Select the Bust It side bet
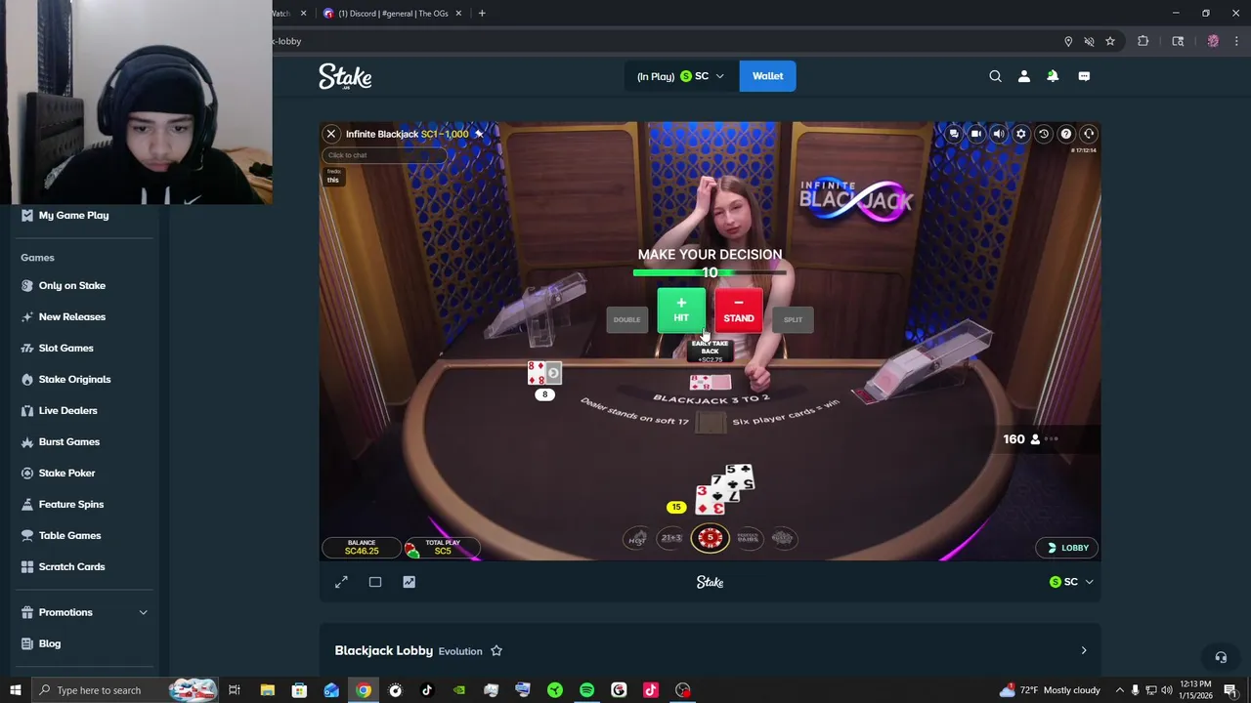1251x703 pixels. pyautogui.click(x=782, y=538)
